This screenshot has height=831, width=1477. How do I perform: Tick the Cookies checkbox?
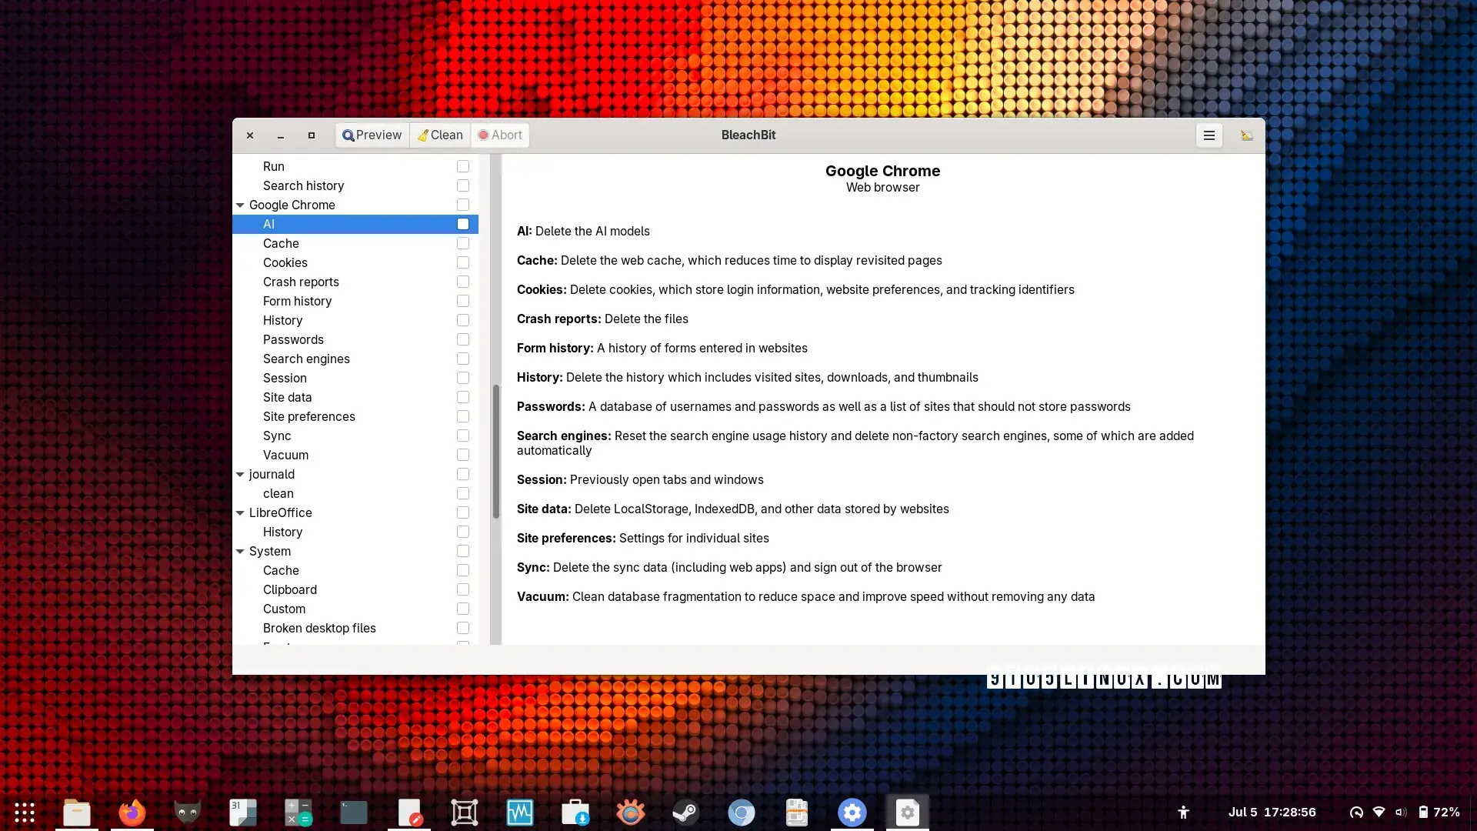pyautogui.click(x=463, y=263)
